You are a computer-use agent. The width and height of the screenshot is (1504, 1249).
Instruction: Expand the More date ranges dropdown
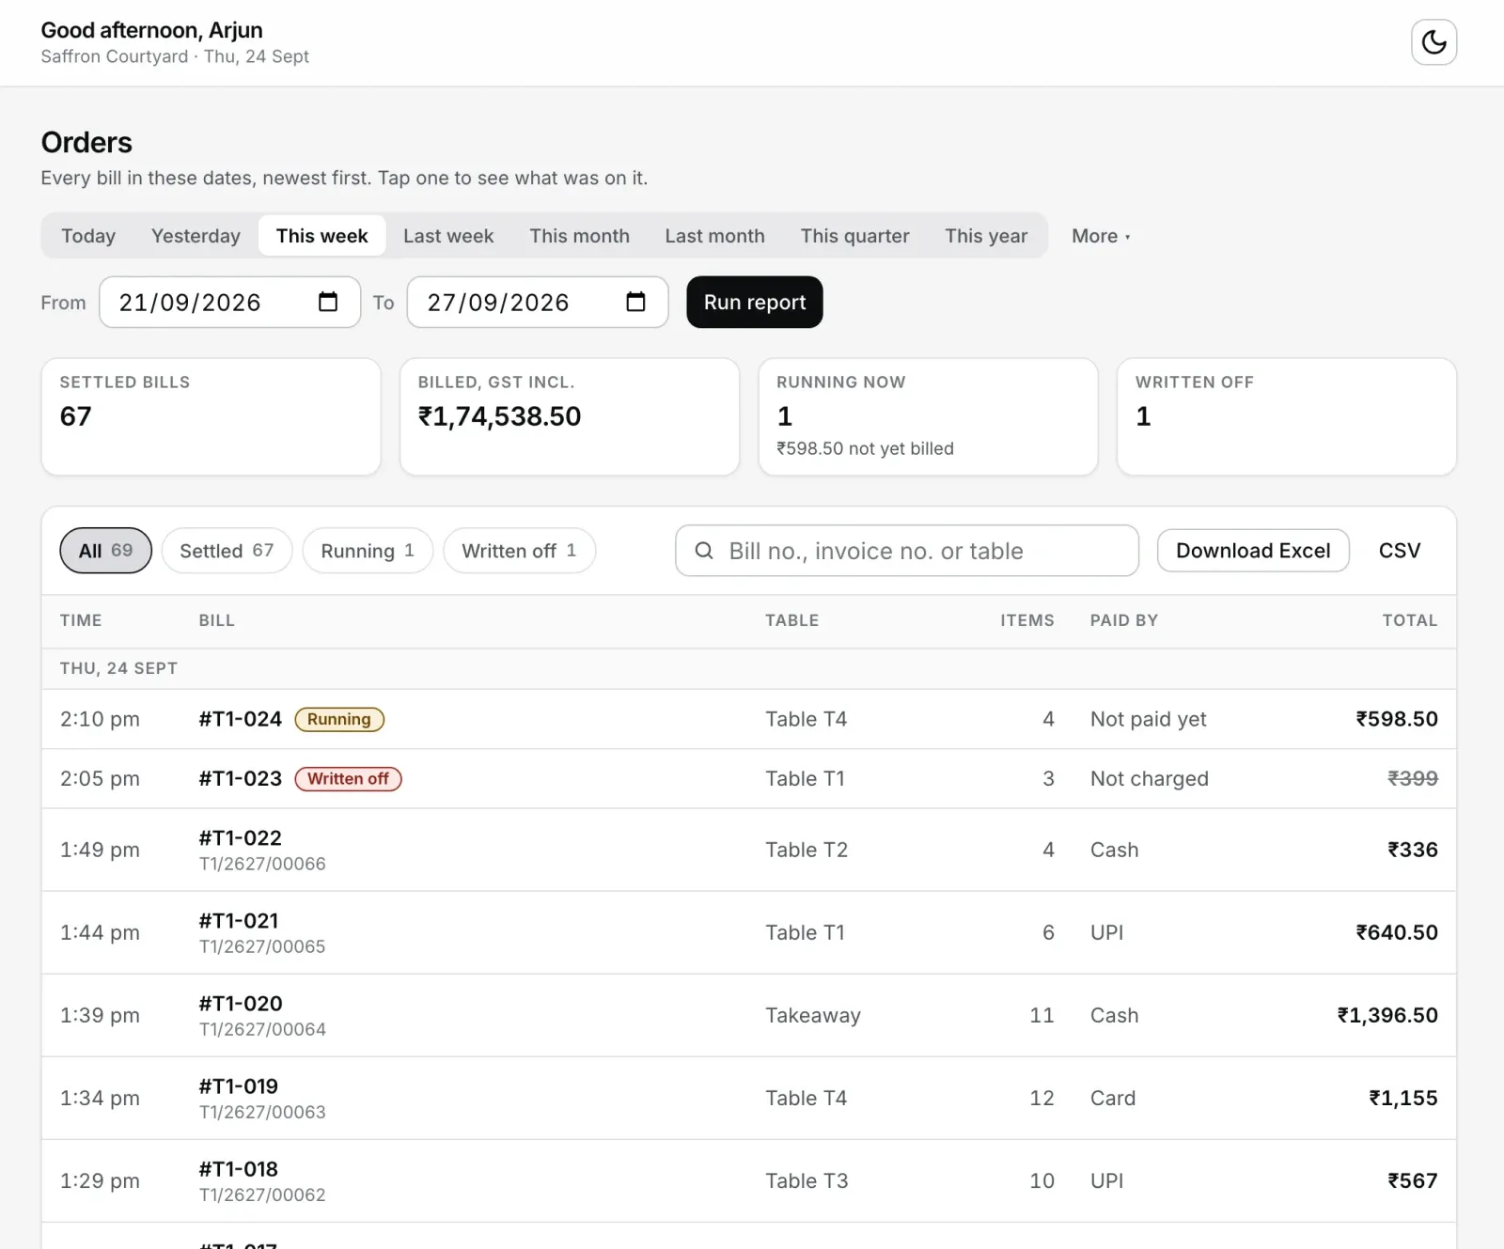click(x=1101, y=236)
